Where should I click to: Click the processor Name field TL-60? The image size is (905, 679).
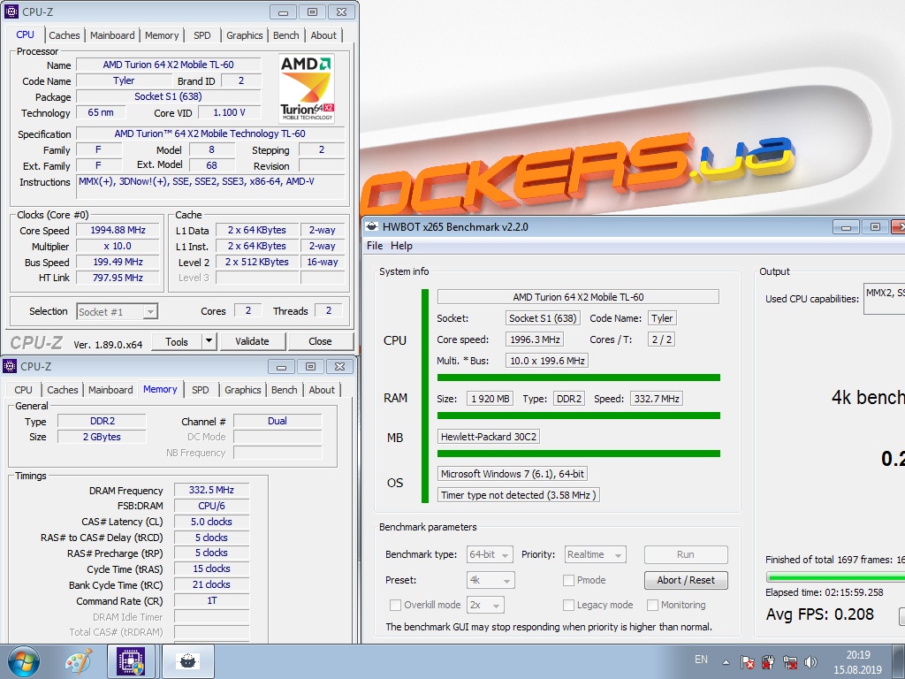point(169,65)
